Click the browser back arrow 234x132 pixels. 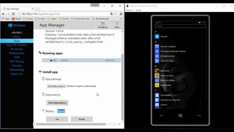pyautogui.click(x=3, y=14)
